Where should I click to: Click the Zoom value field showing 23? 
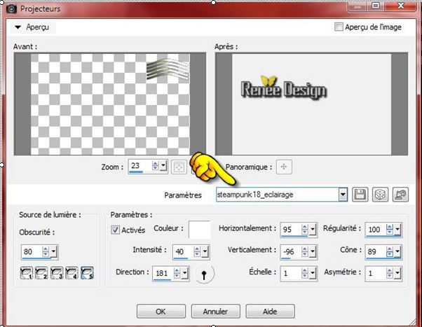[x=140, y=166]
